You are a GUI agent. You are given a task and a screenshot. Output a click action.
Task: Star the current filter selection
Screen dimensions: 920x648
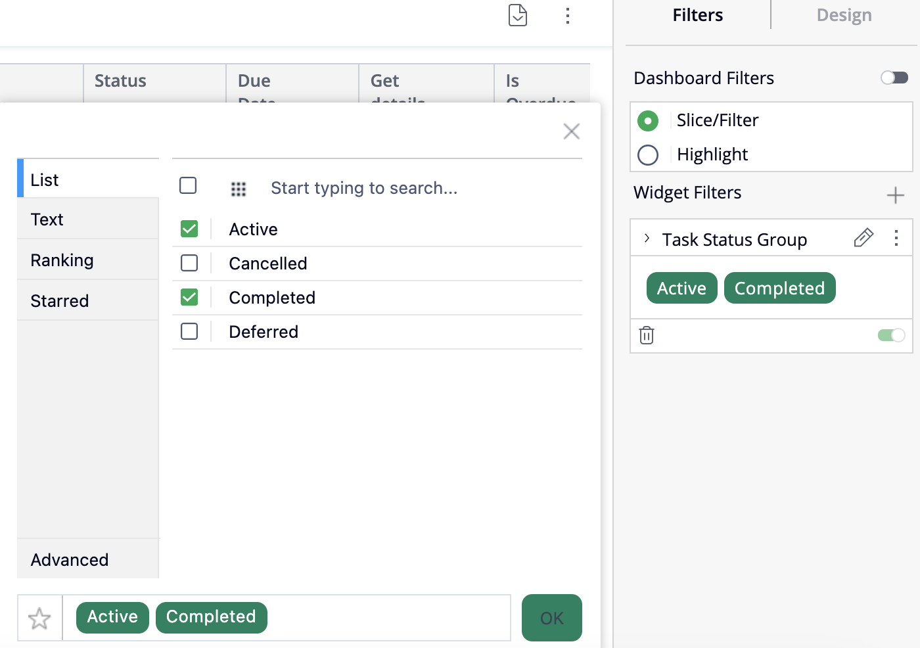[39, 618]
